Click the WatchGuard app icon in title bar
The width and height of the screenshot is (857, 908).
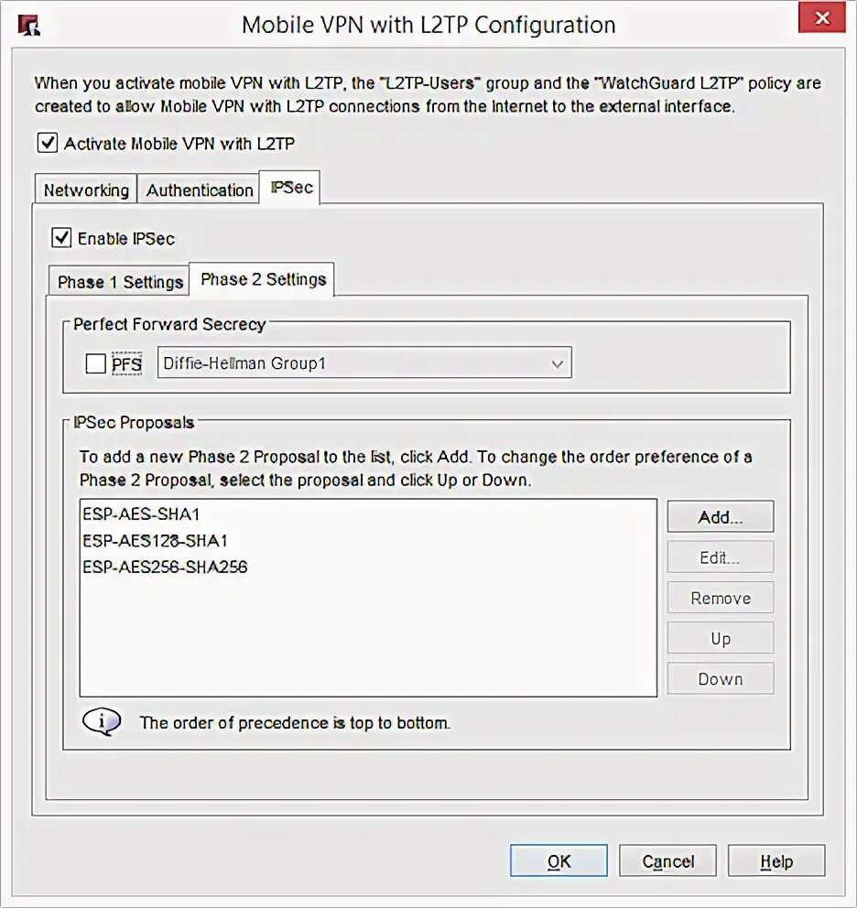point(27,26)
